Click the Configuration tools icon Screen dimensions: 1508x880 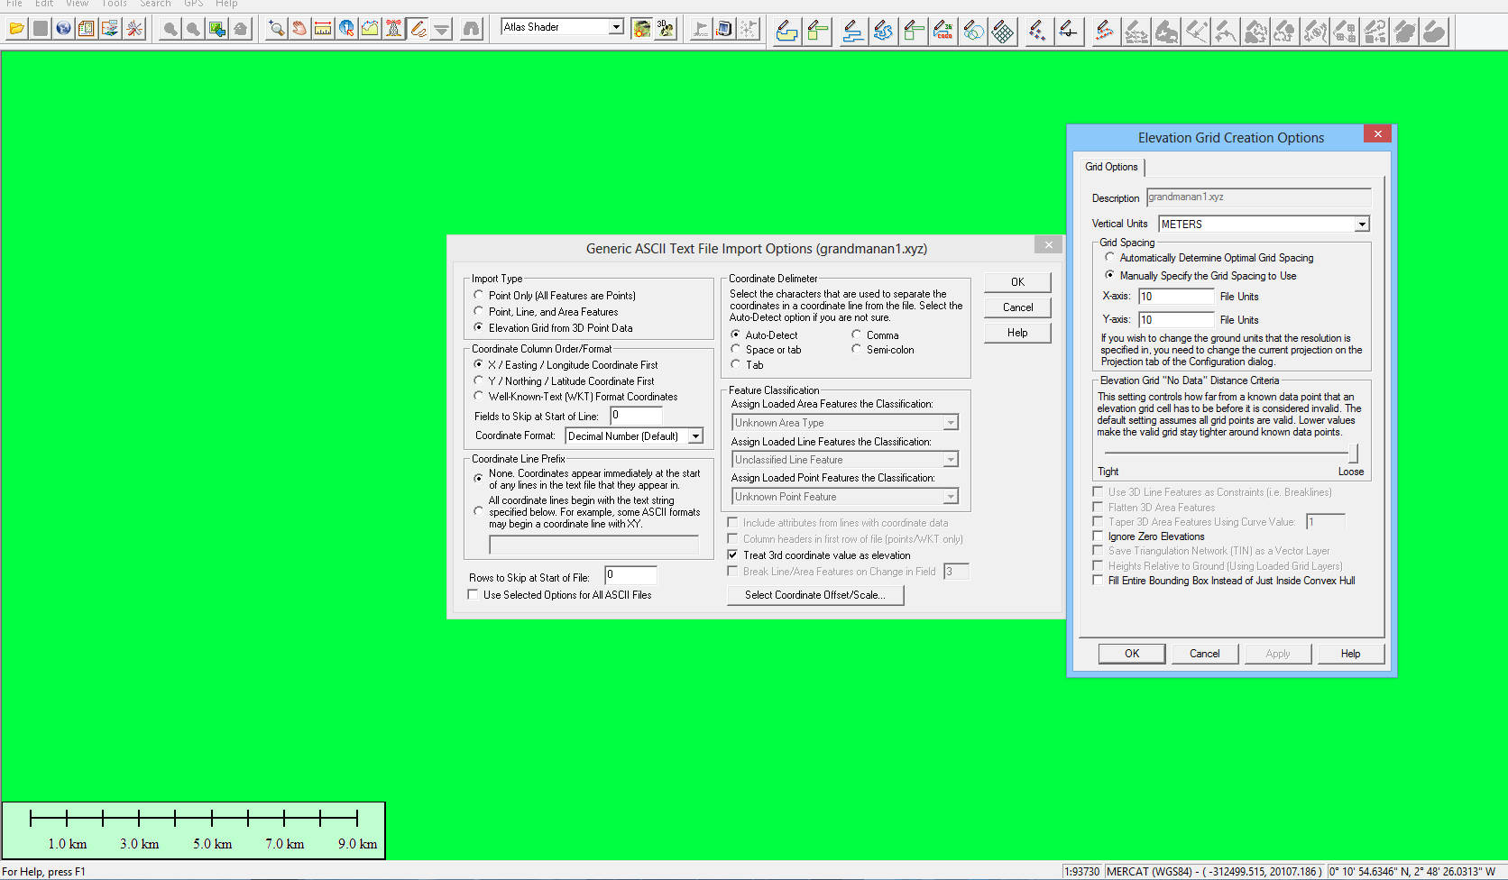coord(134,29)
